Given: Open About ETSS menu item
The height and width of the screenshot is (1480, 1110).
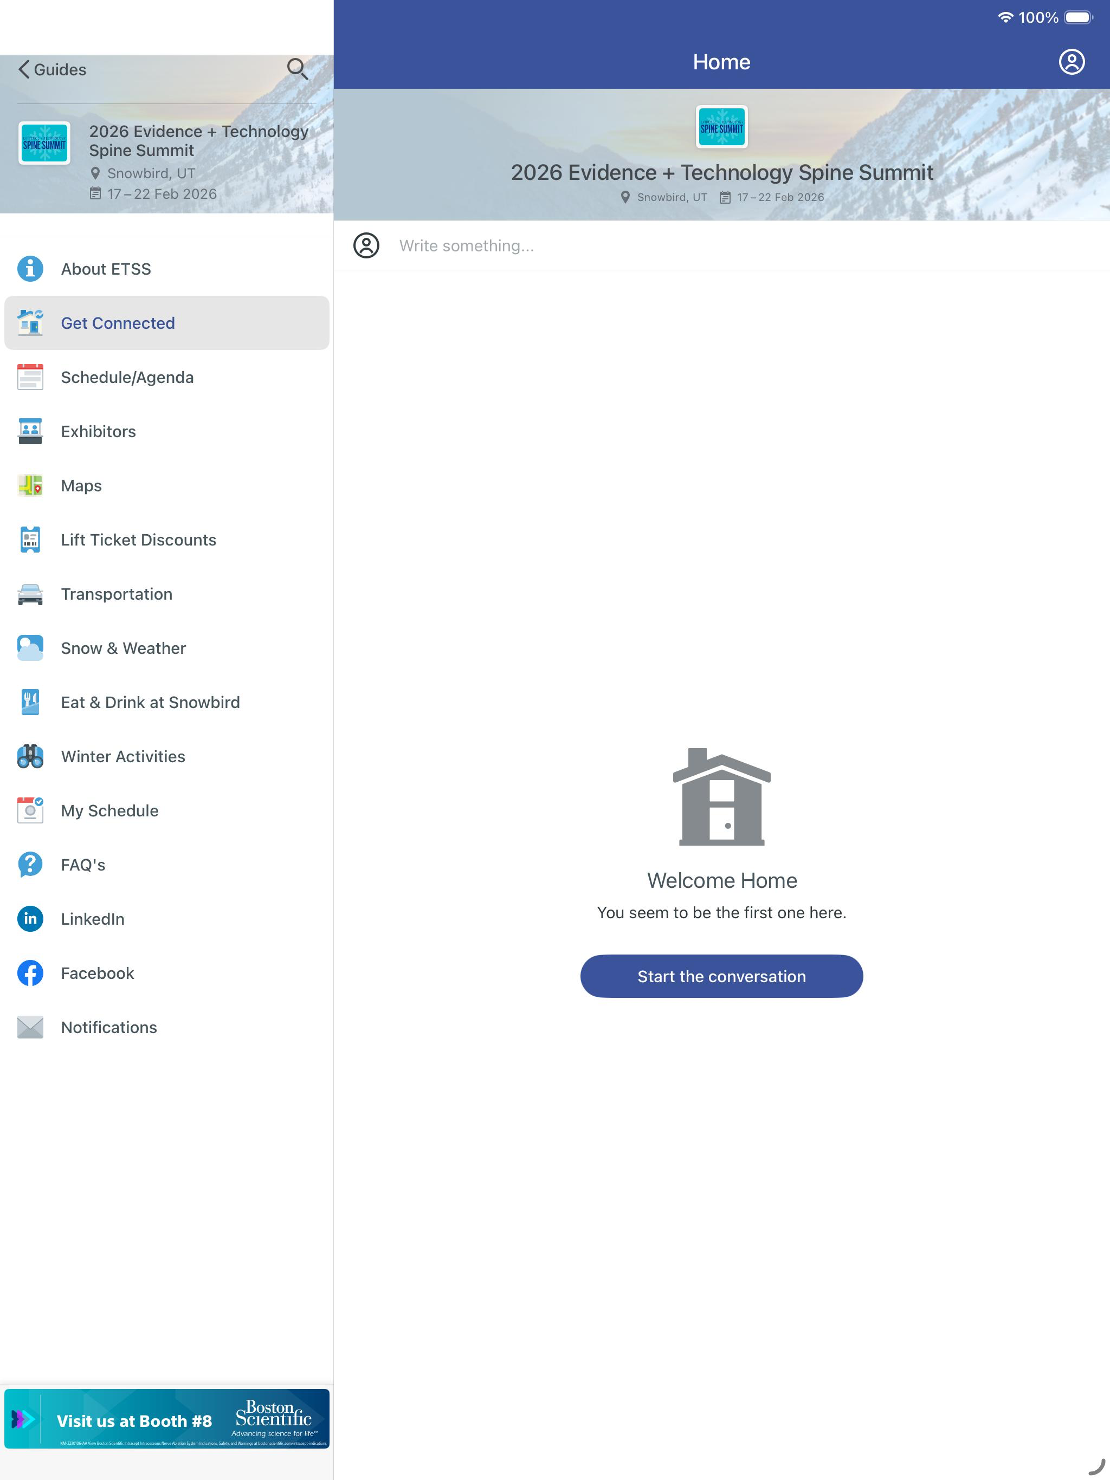Looking at the screenshot, I should point(167,269).
